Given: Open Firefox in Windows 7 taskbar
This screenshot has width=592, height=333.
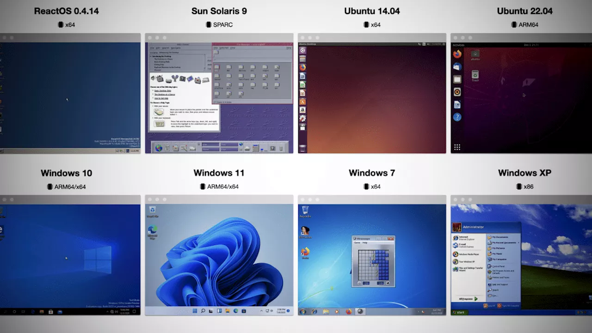Looking at the screenshot, I should tap(349, 311).
